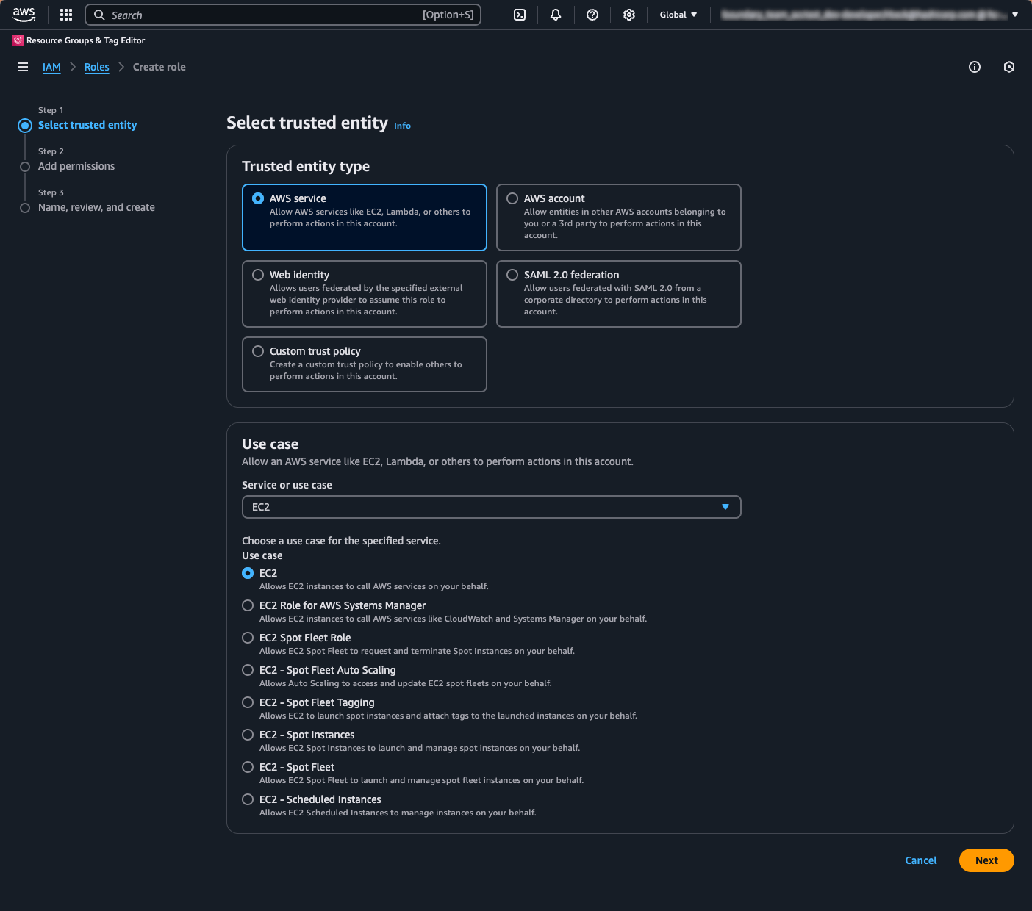Open the help question mark menu
This screenshot has width=1032, height=911.
click(x=592, y=15)
